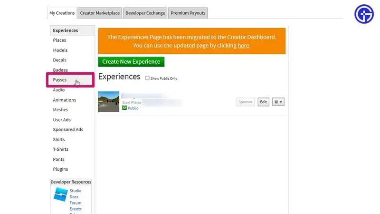Follow the 'here' link in the orange banner
This screenshot has width=380, height=214.
pyautogui.click(x=243, y=46)
